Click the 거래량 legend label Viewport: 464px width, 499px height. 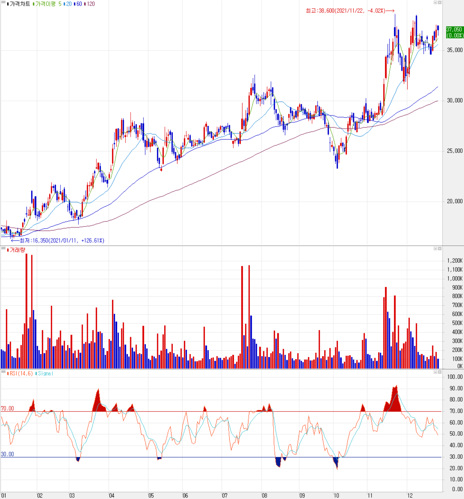[16, 250]
